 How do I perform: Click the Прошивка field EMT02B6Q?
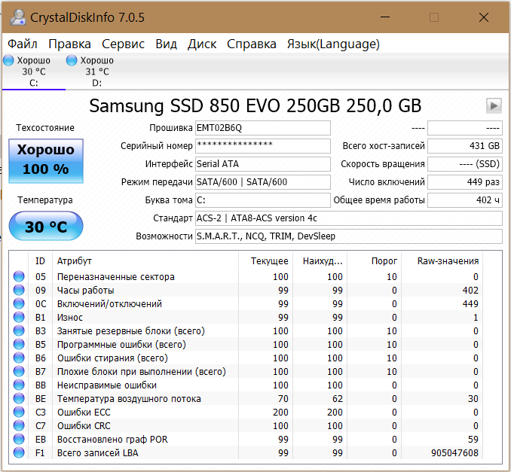pos(263,128)
